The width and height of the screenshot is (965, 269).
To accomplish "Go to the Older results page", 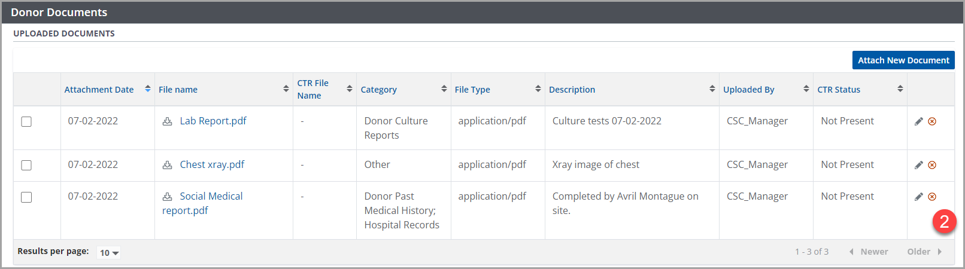I will click(924, 252).
